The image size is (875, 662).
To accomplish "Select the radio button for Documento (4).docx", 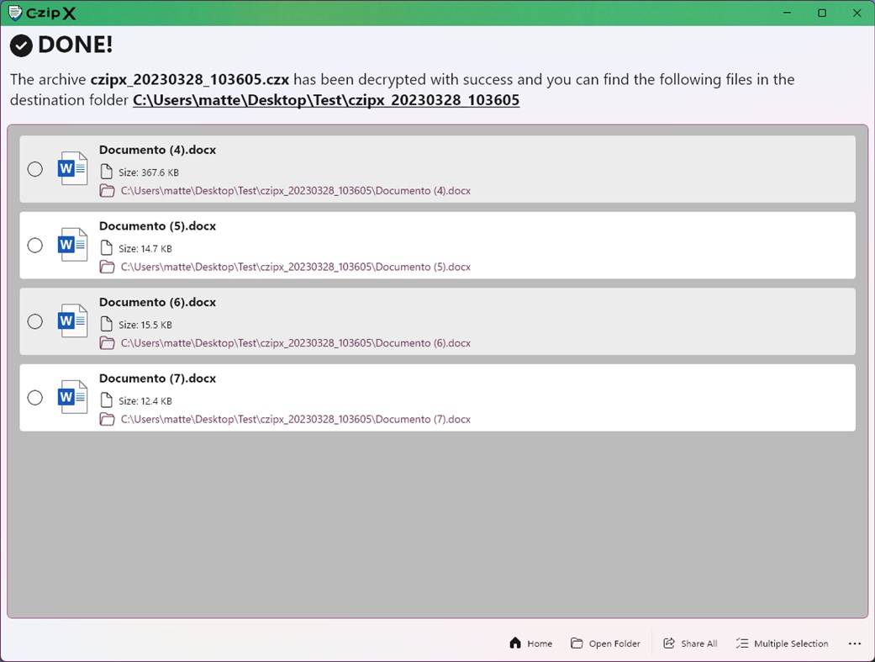I will click(34, 169).
